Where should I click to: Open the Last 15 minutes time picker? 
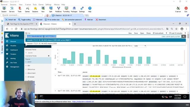coord(176,33)
